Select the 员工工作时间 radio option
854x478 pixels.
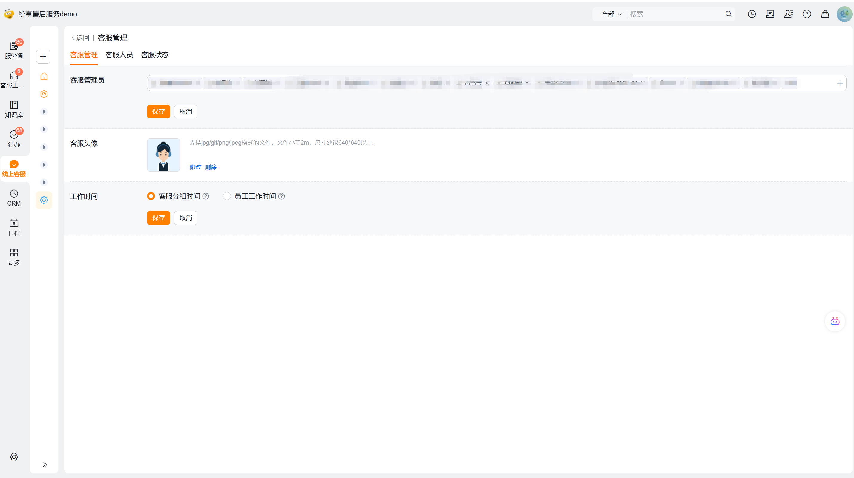pyautogui.click(x=227, y=196)
